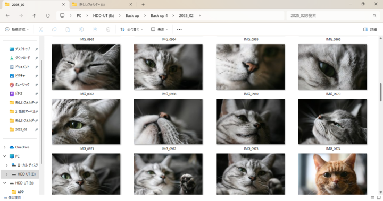This screenshot has width=383, height=201.
Task: Click the Rename icon in toolbar
Action: (x=81, y=30)
